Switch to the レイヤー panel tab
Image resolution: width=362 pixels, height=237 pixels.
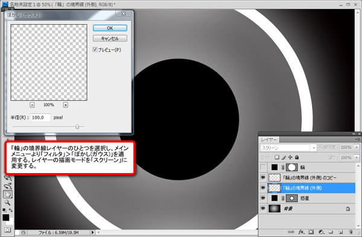pos(269,140)
